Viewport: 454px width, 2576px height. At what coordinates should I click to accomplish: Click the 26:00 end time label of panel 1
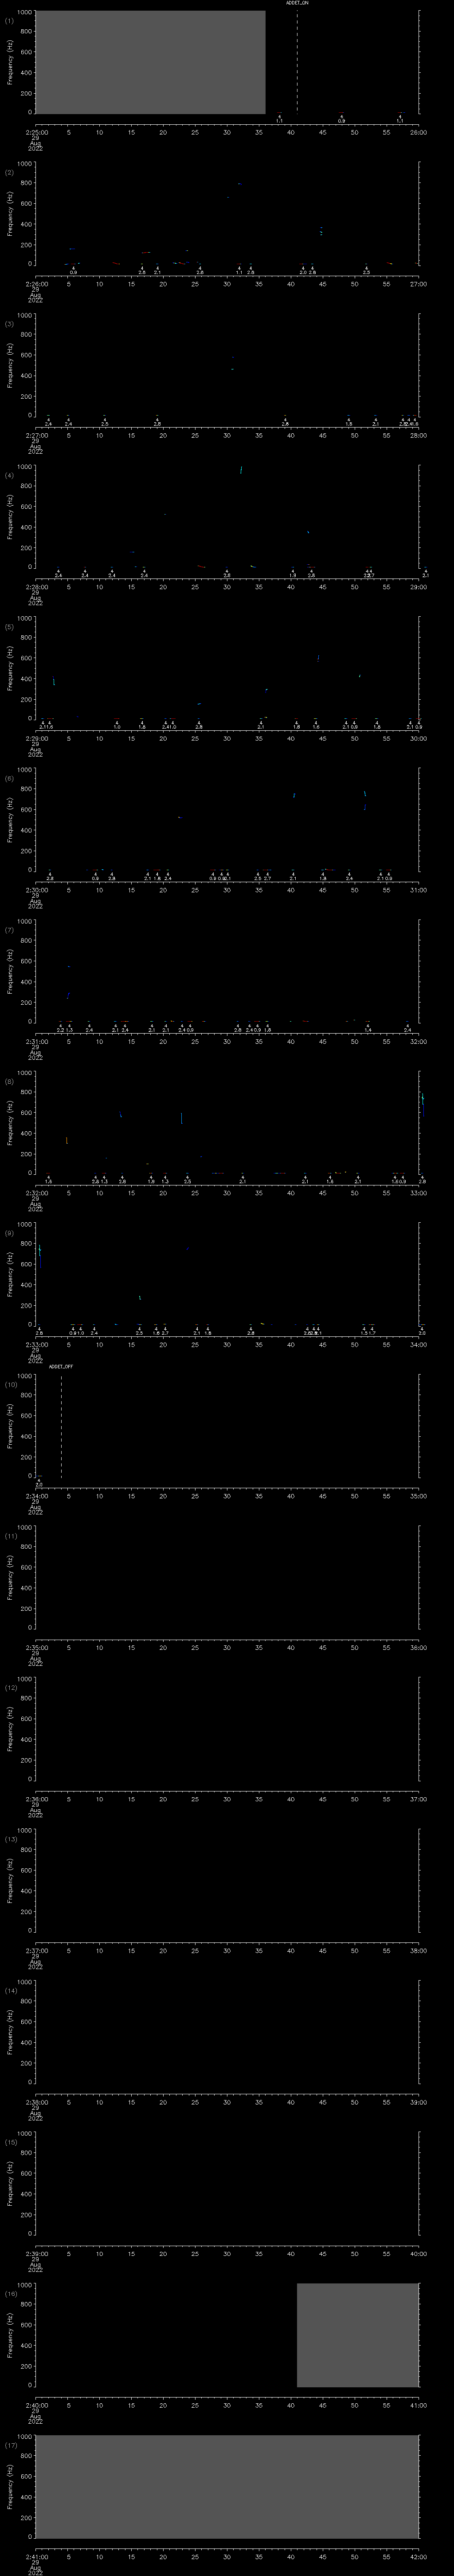pos(418,131)
